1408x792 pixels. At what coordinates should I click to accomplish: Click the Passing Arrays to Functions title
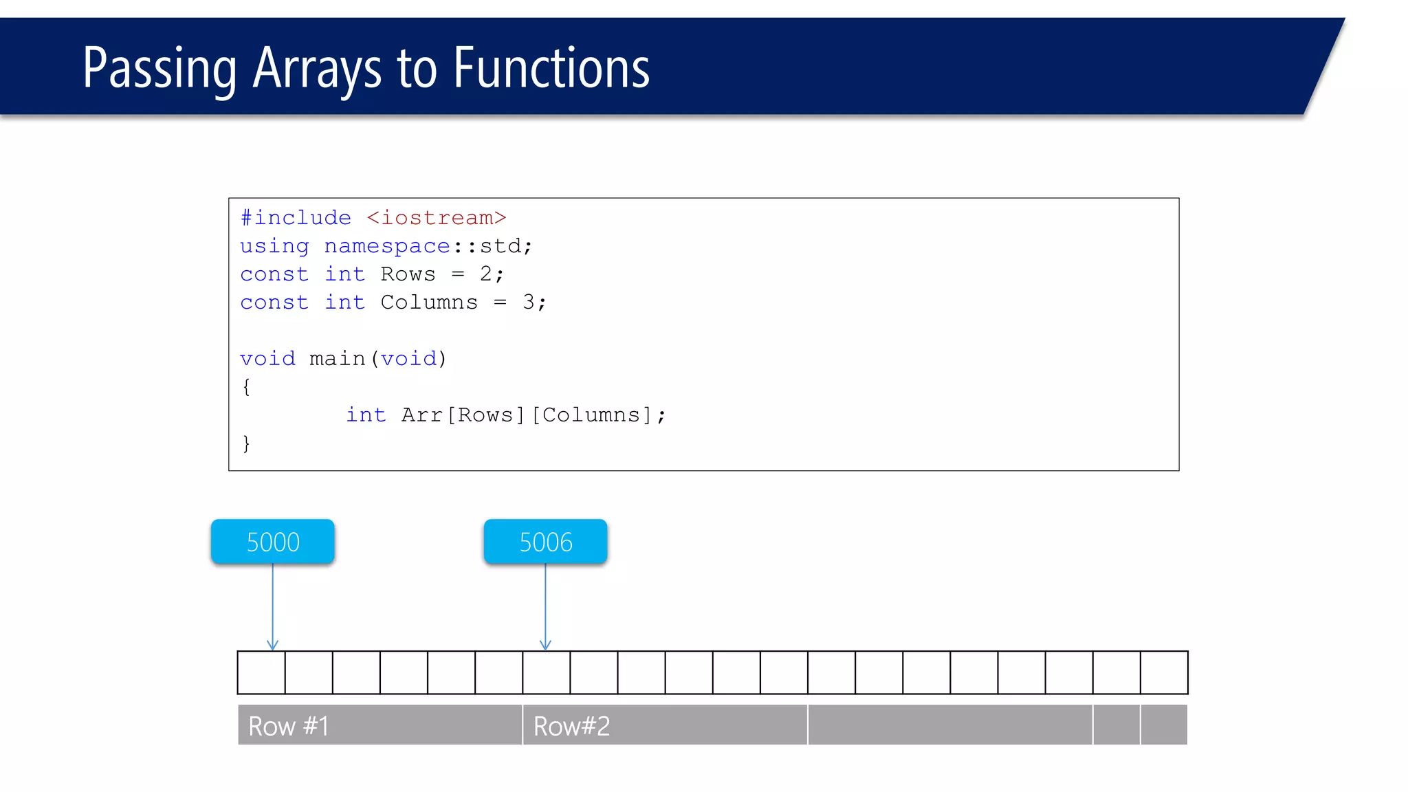[366, 68]
